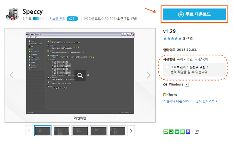Click the blue P share icon
233x145 pixels.
click(188, 132)
